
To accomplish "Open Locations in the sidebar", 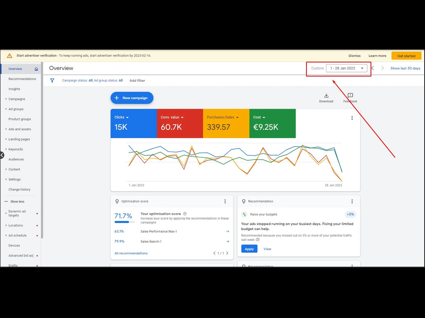I will 15,226.
